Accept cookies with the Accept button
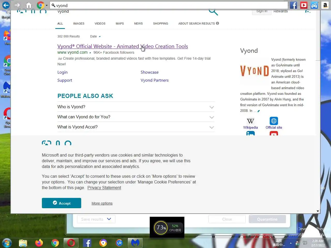The image size is (331, 248). [62, 203]
